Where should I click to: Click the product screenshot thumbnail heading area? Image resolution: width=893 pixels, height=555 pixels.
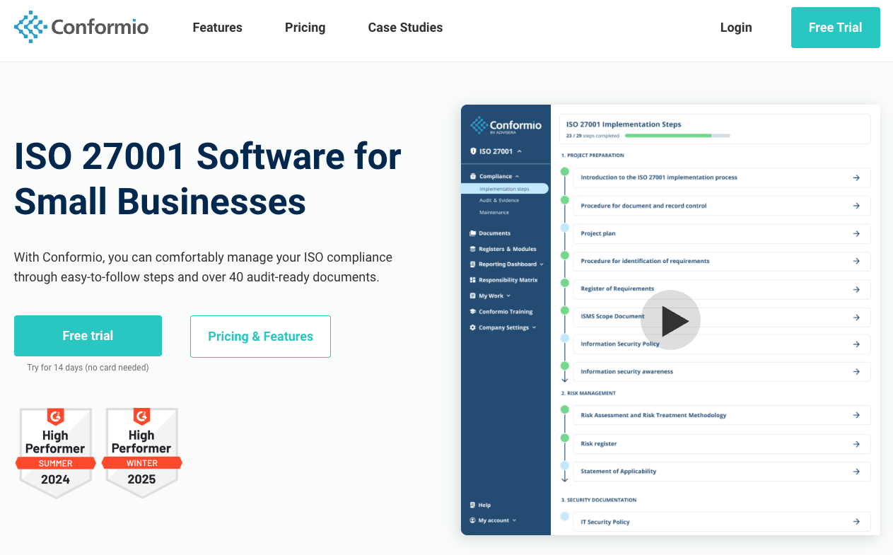(624, 124)
